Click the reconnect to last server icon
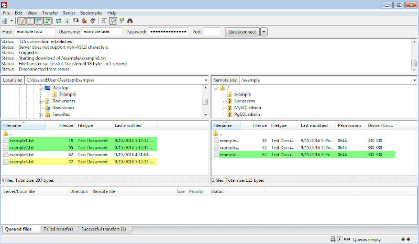 pos(93,21)
